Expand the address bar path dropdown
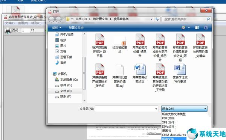This screenshot has width=226, height=140. tap(151, 19)
